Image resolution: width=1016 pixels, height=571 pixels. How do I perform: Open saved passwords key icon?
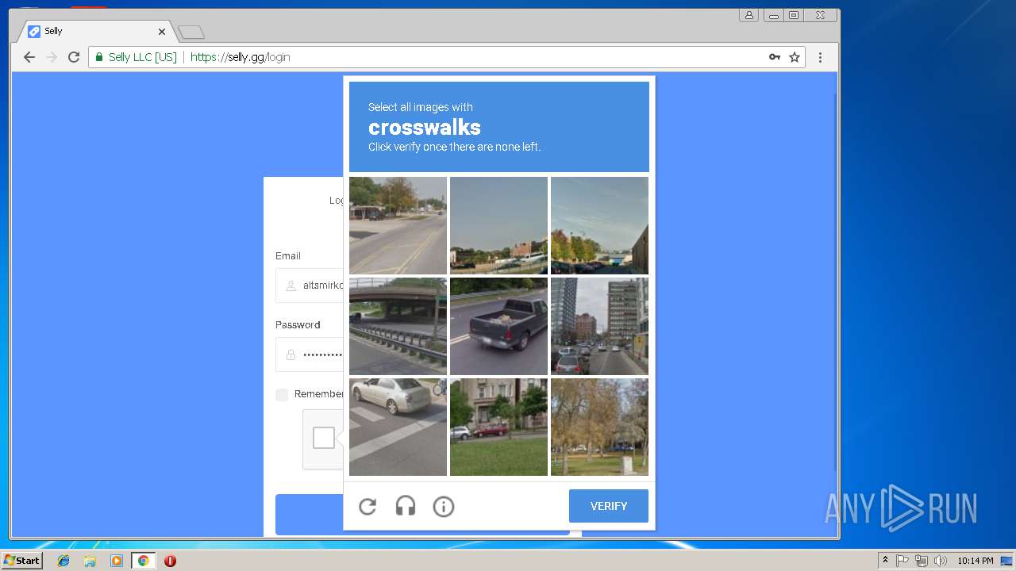[x=775, y=57]
